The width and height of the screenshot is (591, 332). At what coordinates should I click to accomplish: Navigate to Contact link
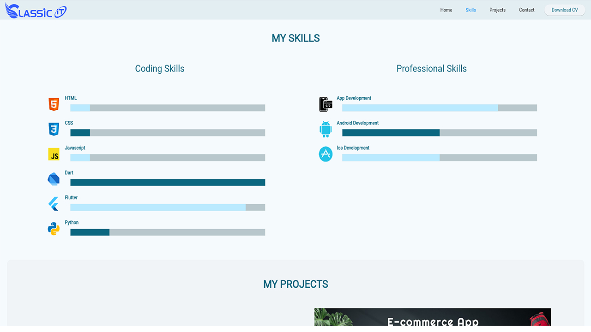527,10
